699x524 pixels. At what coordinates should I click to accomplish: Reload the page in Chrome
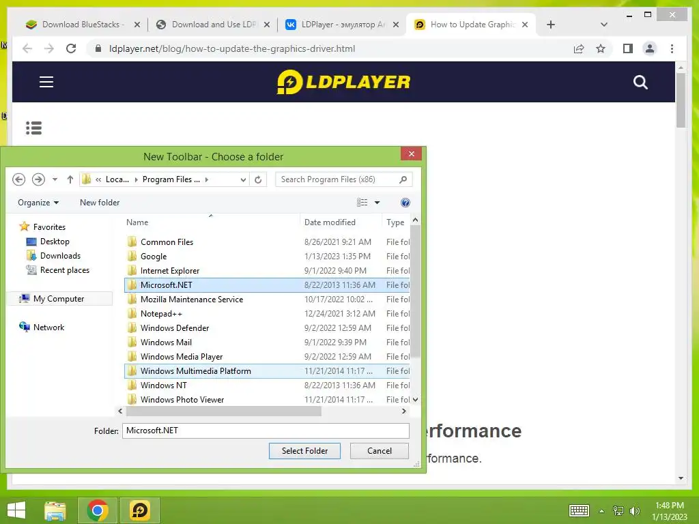71,48
